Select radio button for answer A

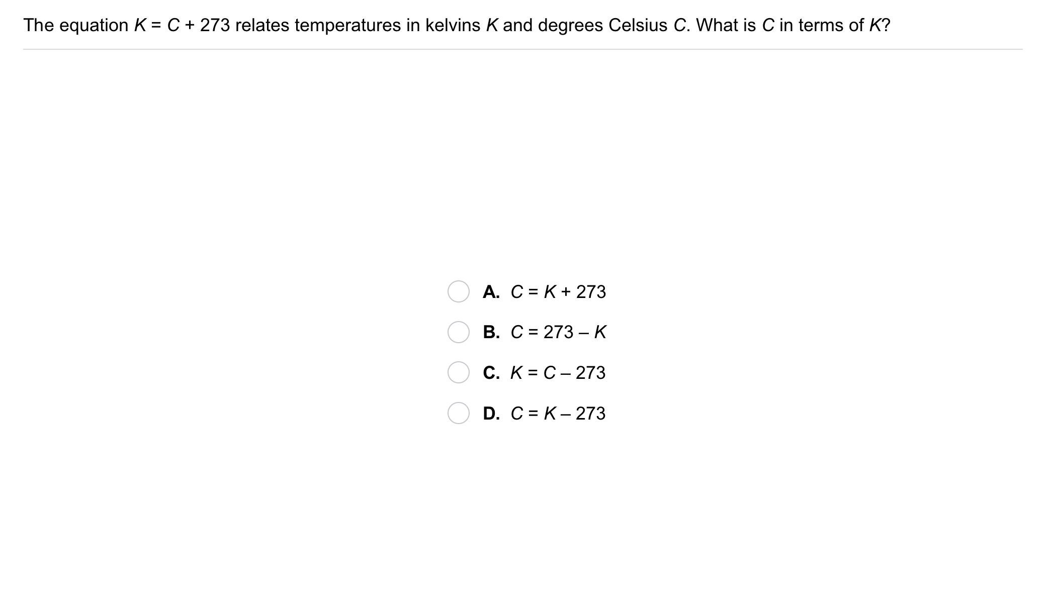coord(458,291)
